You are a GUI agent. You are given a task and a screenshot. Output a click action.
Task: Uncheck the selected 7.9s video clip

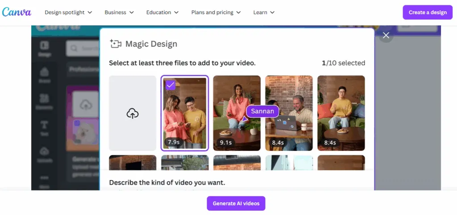click(x=170, y=85)
